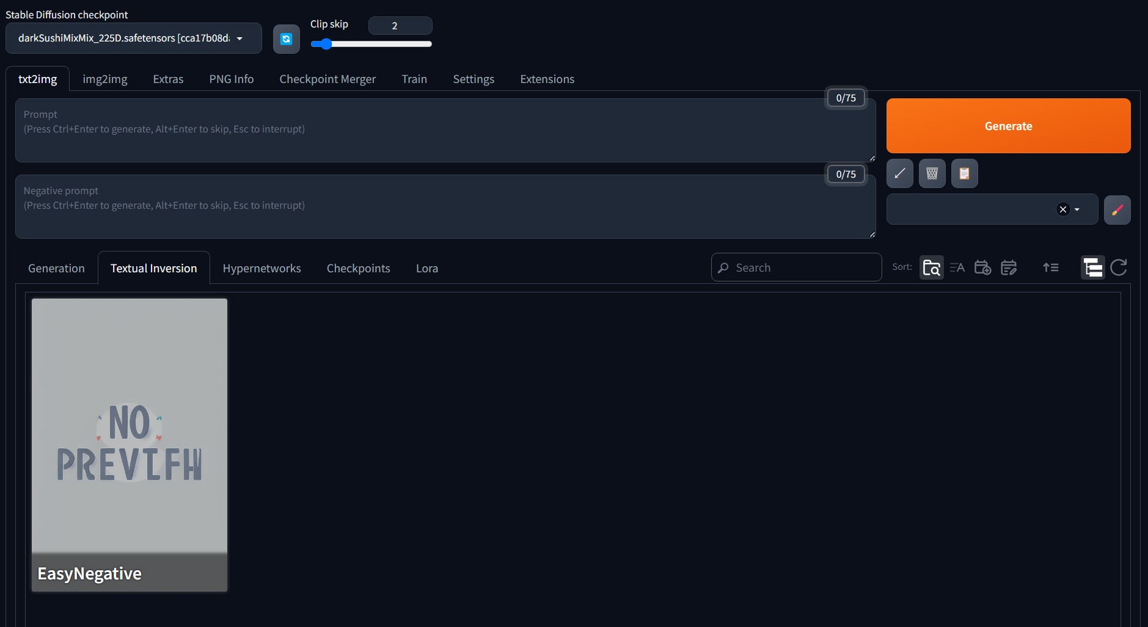Click the Prompt token counter 0/75
1148x627 pixels.
coord(846,98)
